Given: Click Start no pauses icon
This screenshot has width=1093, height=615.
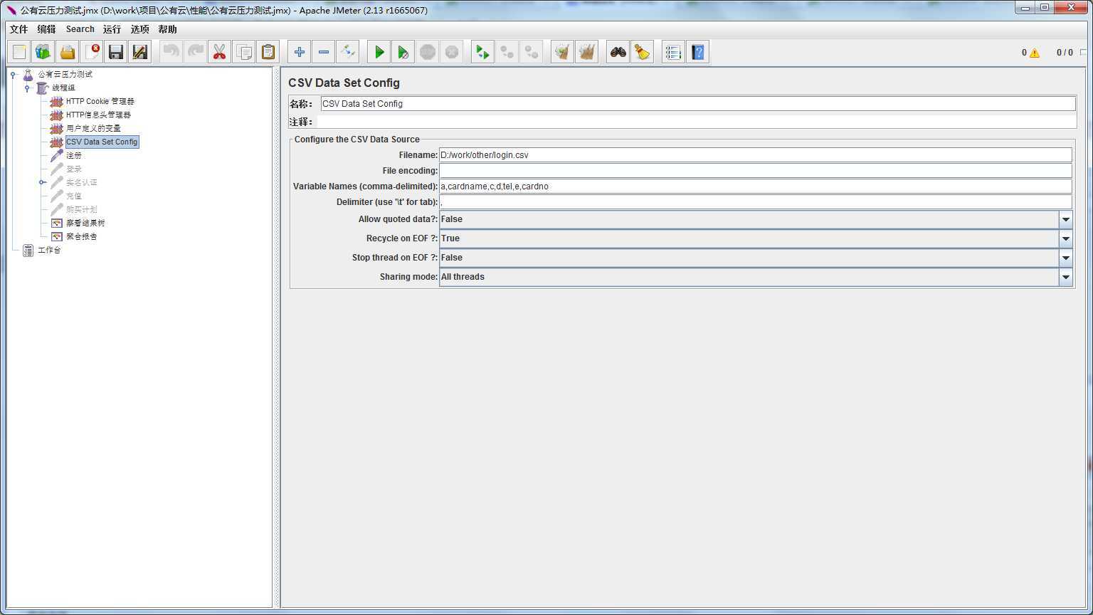Looking at the screenshot, I should pyautogui.click(x=403, y=52).
